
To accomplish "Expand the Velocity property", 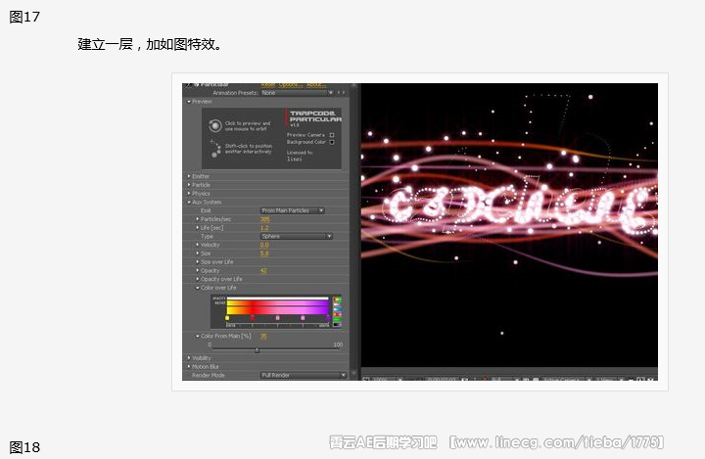I will click(198, 245).
